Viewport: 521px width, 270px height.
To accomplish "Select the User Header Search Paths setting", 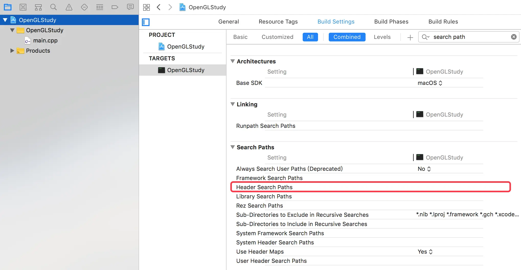I will pos(271,261).
